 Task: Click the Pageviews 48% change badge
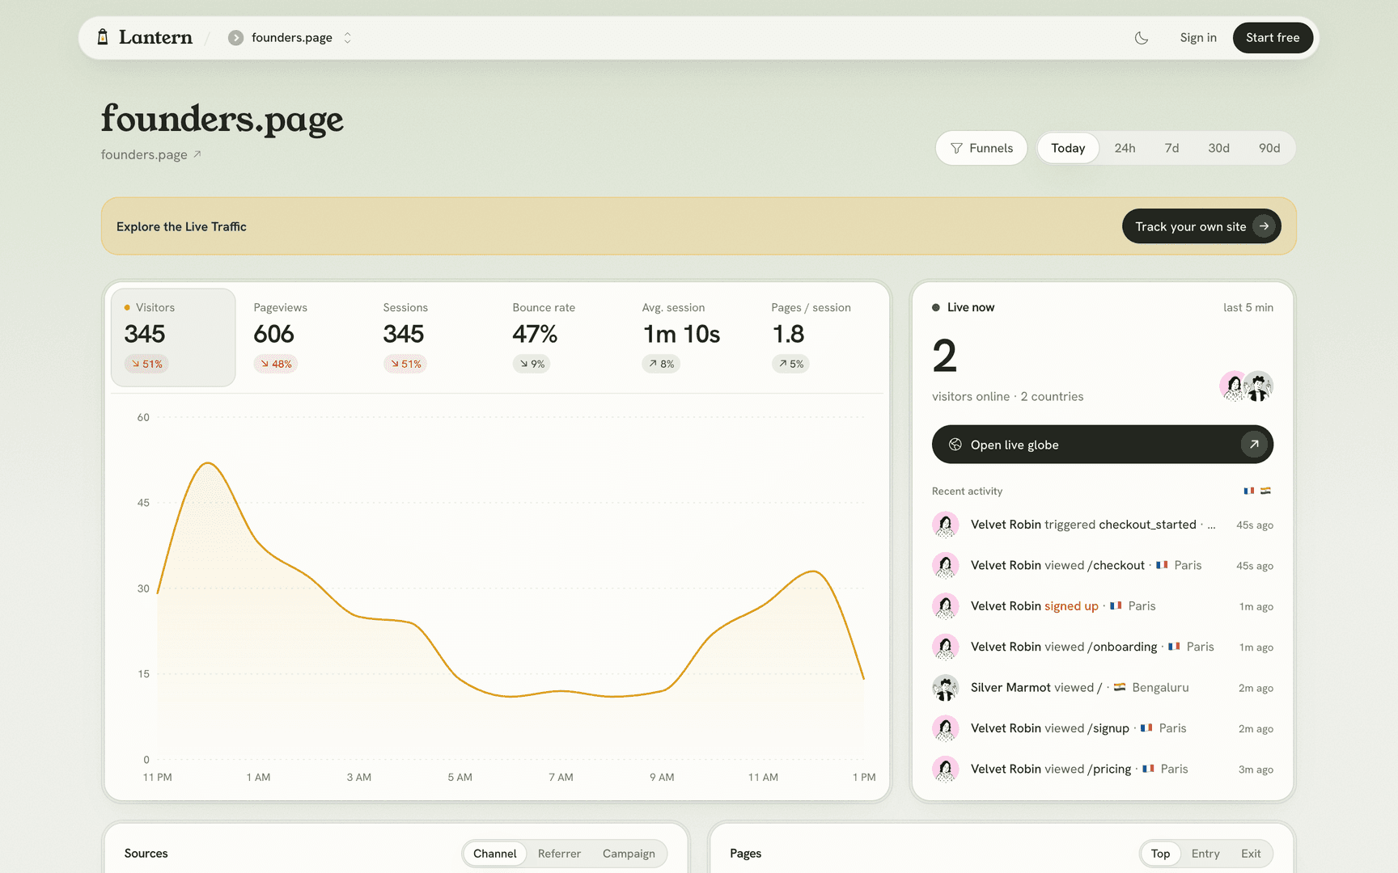pos(276,364)
